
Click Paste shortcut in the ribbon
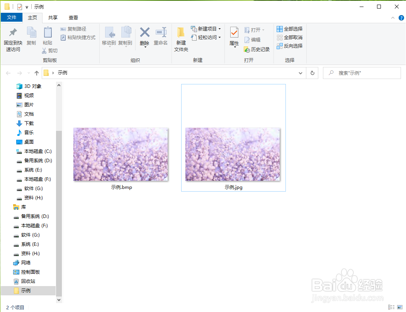point(78,38)
